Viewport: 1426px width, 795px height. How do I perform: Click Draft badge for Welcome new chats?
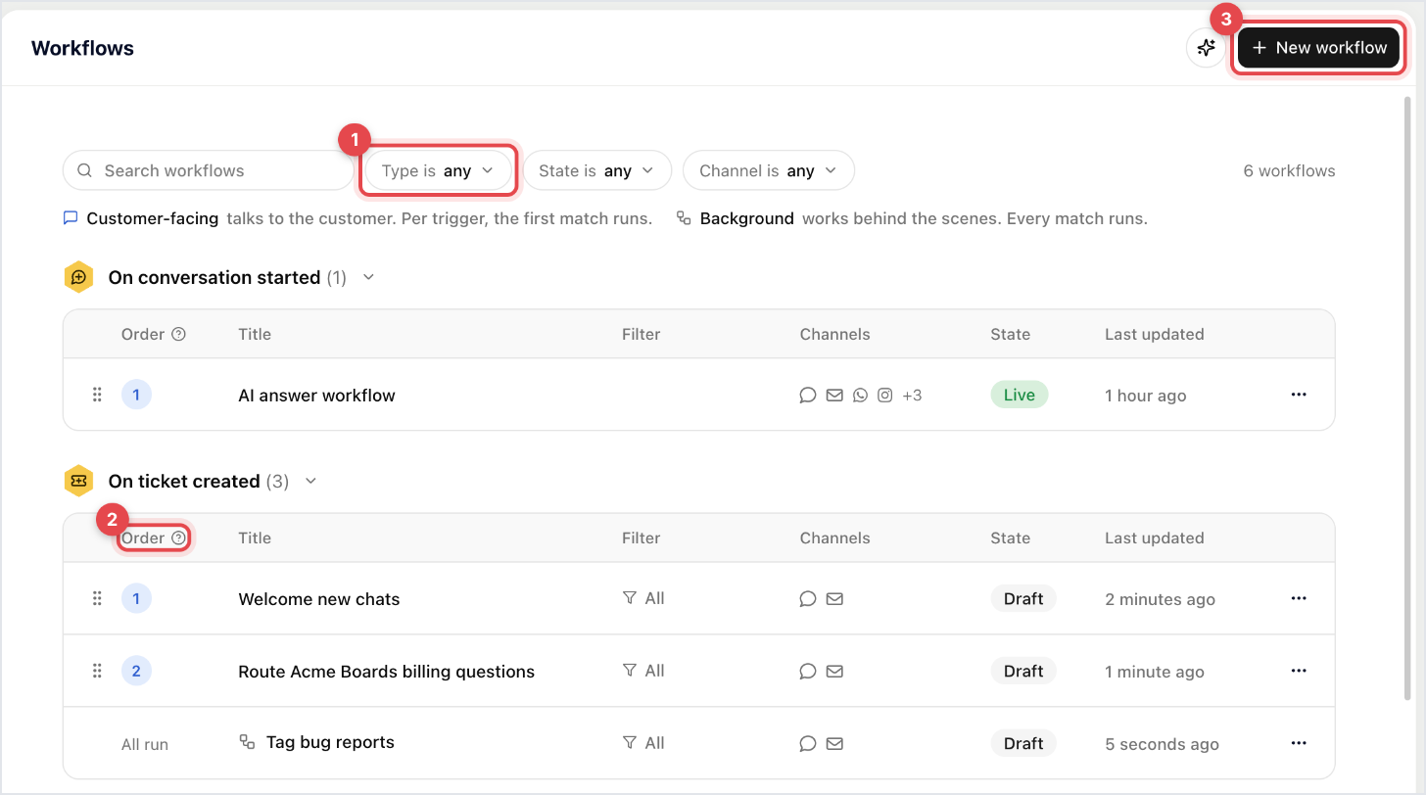click(1023, 598)
